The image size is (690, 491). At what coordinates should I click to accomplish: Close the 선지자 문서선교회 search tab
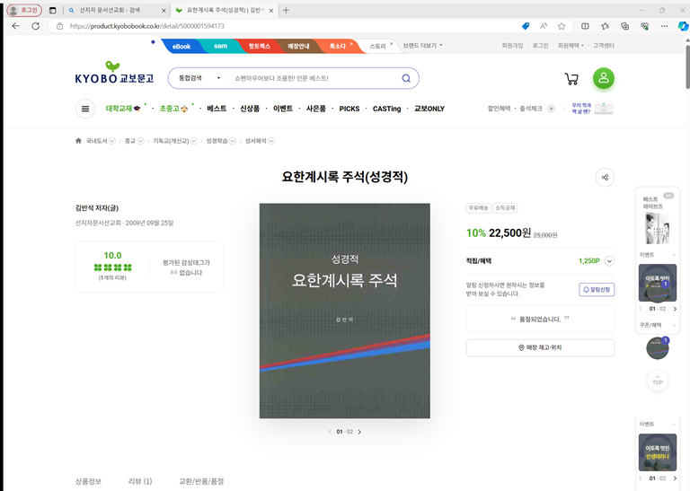pyautogui.click(x=164, y=10)
